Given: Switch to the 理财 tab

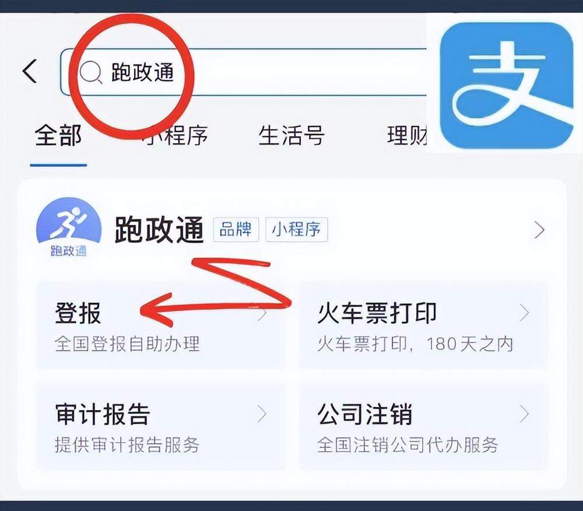Looking at the screenshot, I should coord(407,135).
